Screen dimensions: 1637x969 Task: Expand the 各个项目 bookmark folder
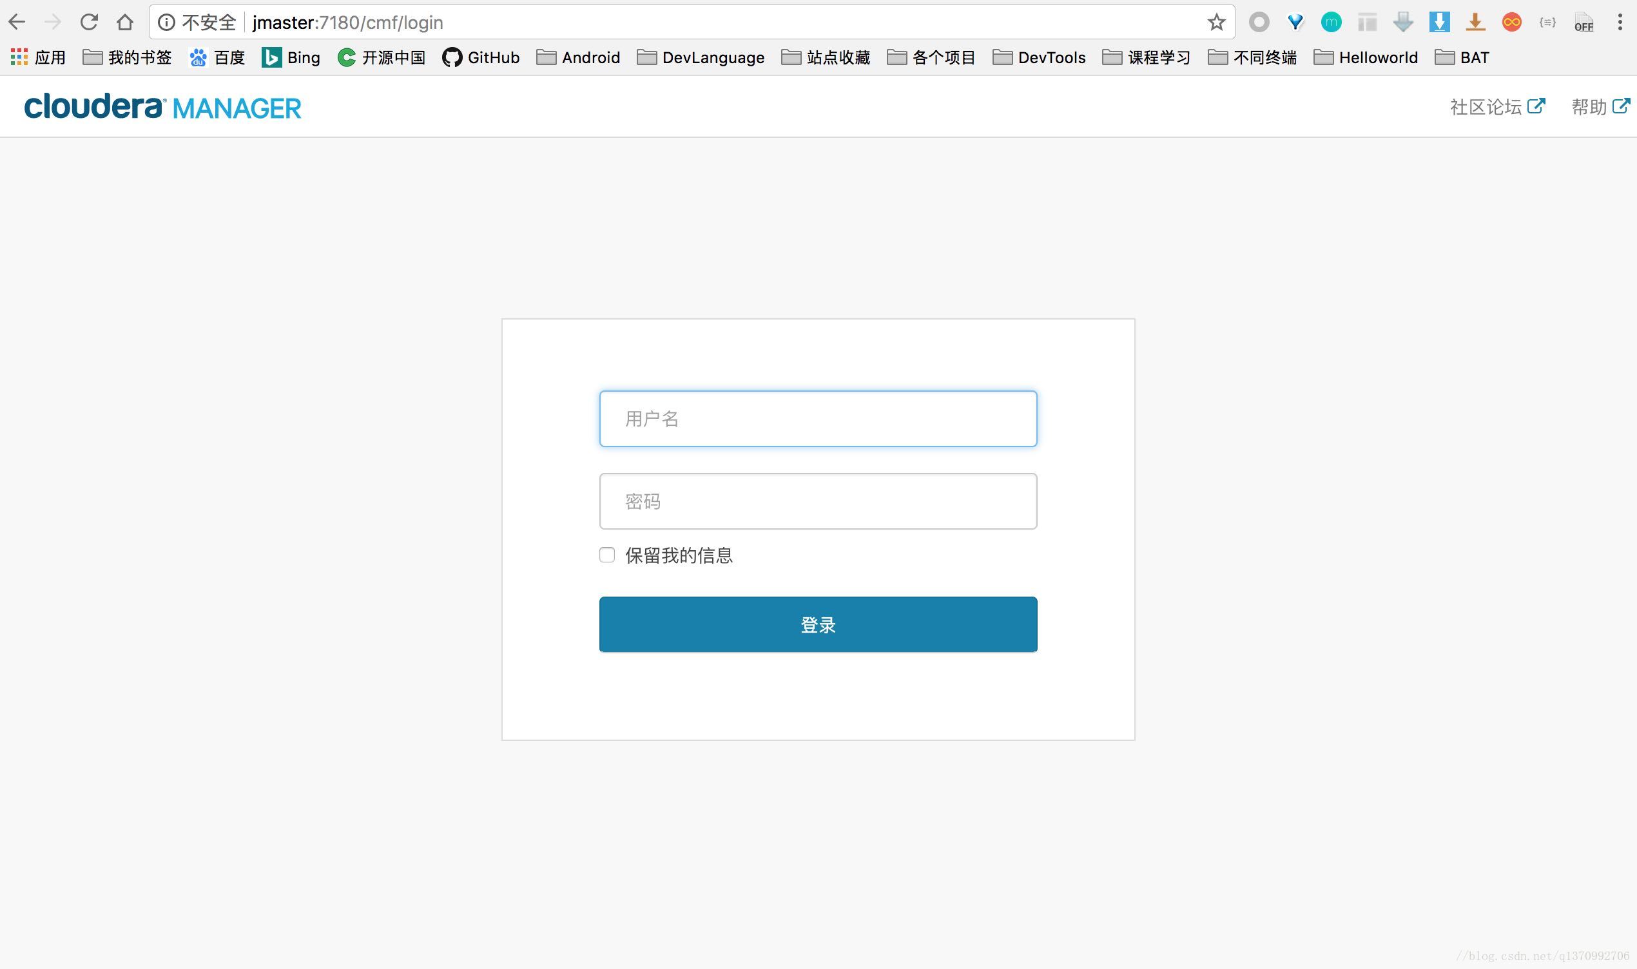(x=931, y=57)
